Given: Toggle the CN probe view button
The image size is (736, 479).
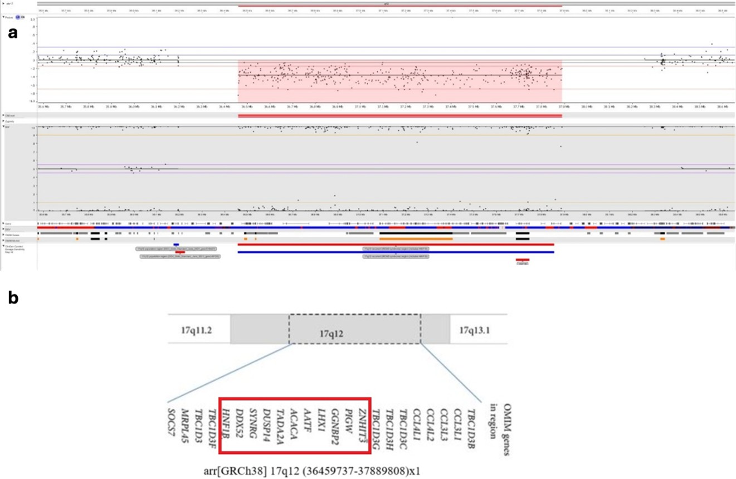Looking at the screenshot, I should (x=23, y=17).
